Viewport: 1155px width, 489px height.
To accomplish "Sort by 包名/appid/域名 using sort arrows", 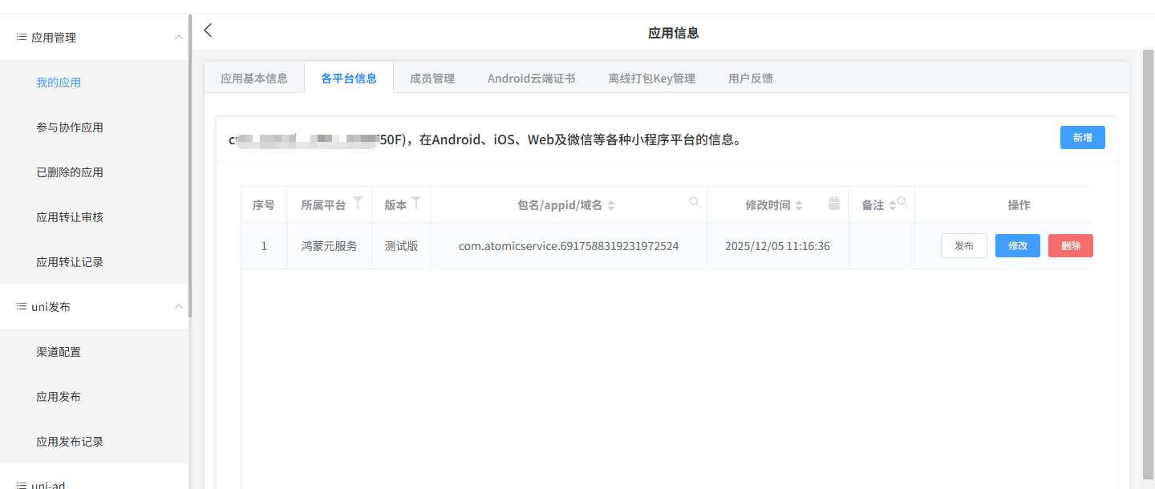I will coord(611,206).
